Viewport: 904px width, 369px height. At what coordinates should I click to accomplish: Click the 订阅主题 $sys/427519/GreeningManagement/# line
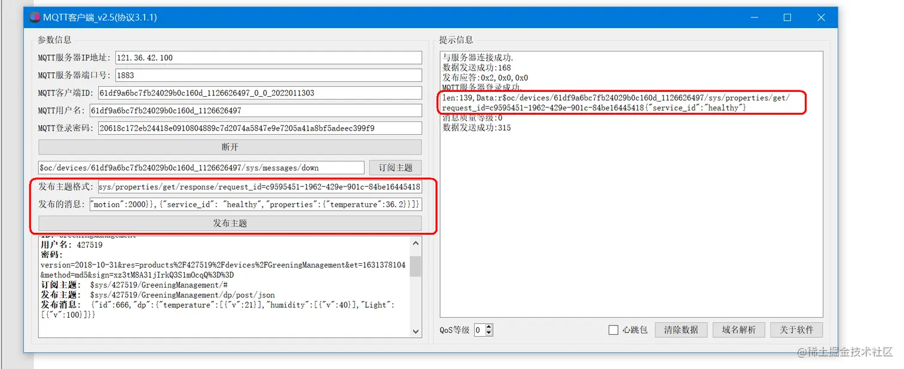coord(134,285)
